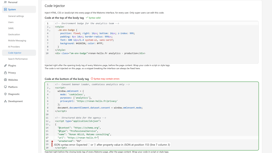
Task: Fold the first script block in bottom editor
Action: (x=50, y=88)
